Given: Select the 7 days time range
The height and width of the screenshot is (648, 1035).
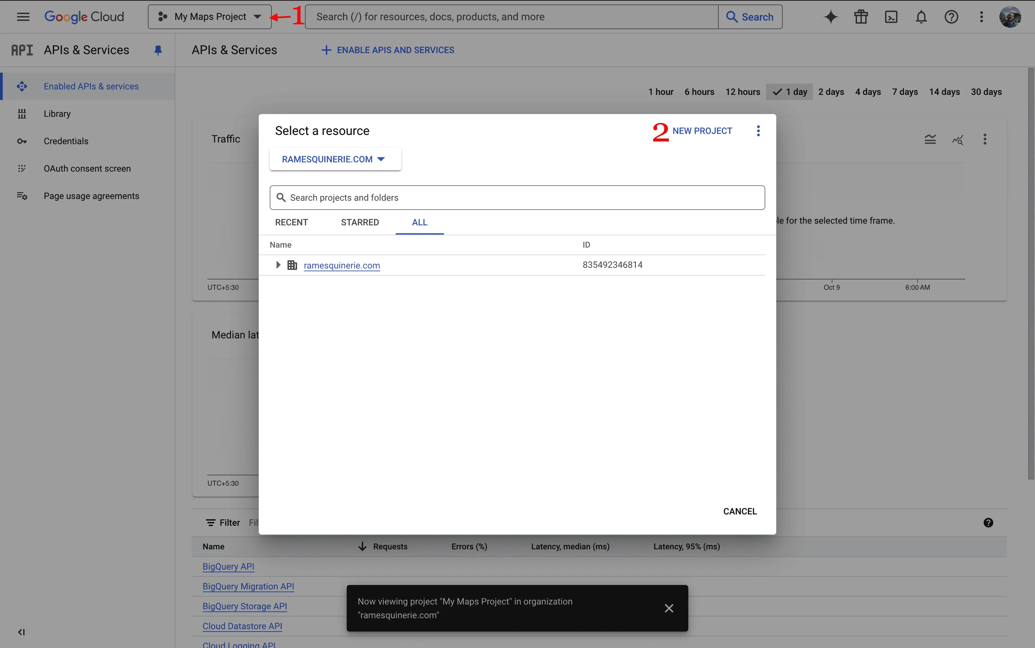Looking at the screenshot, I should coord(905,92).
